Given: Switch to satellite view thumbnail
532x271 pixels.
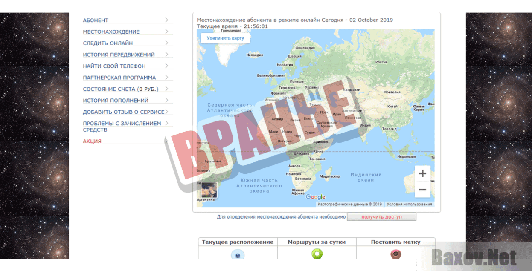Looking at the screenshot, I should tap(209, 190).
